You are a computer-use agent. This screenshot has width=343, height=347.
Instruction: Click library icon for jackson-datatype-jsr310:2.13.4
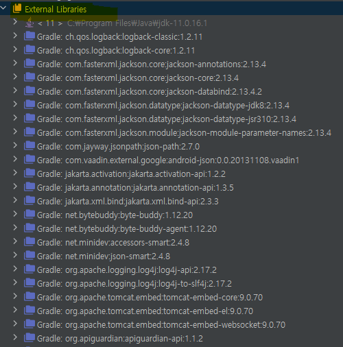(29, 118)
